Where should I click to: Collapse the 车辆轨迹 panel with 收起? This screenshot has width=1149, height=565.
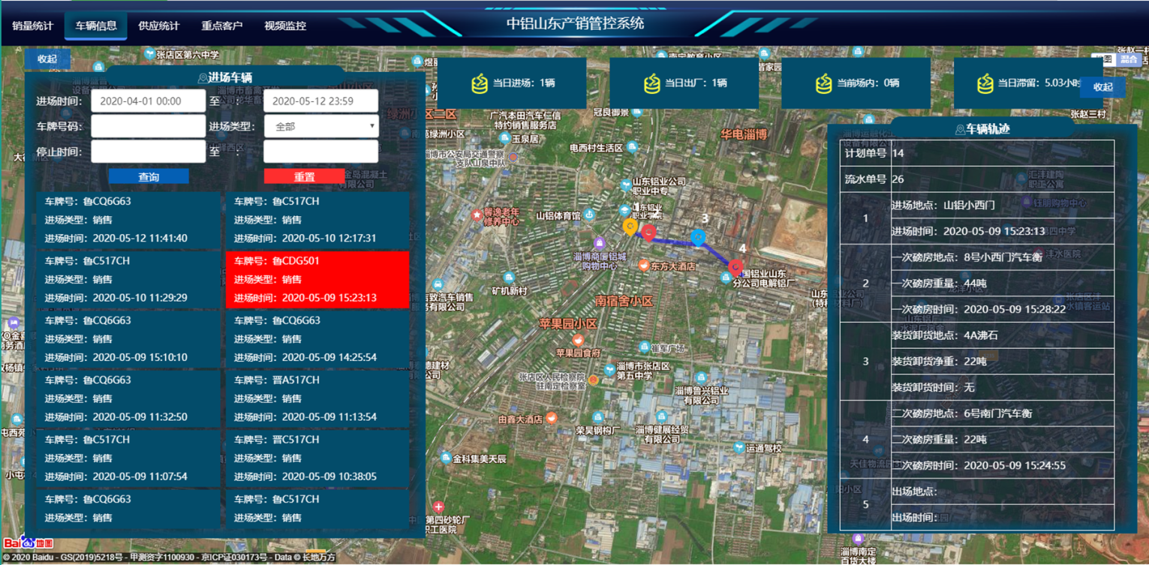(1102, 87)
